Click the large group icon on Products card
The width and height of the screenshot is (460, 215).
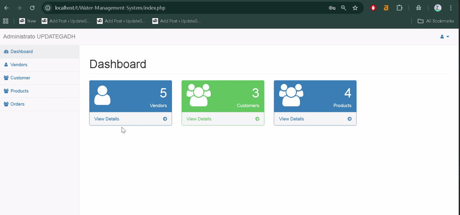tap(291, 95)
